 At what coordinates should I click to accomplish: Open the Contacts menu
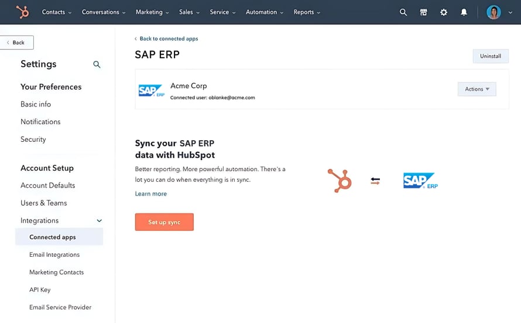[56, 12]
